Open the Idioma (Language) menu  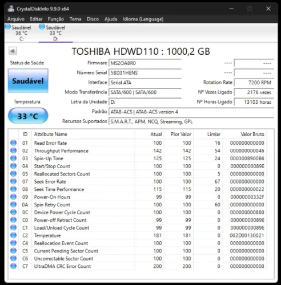(x=143, y=19)
